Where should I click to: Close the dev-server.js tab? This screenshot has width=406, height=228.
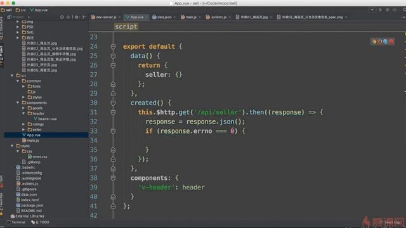119,17
